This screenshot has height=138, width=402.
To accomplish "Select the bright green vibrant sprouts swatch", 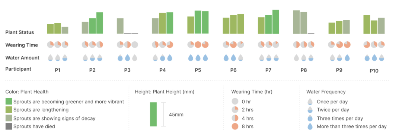I will click(9, 102).
